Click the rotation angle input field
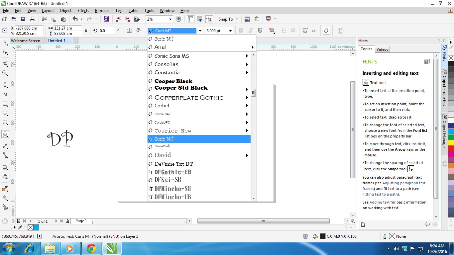Image resolution: width=454 pixels, height=255 pixels. point(106,31)
